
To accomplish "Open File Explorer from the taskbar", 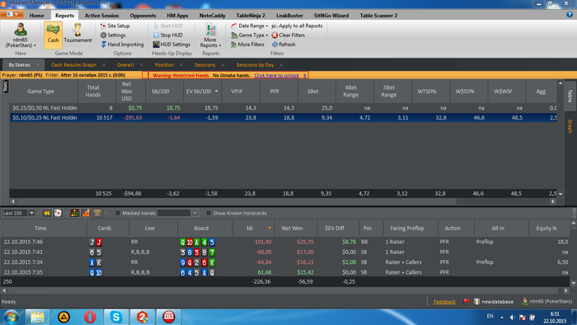I will point(37,317).
